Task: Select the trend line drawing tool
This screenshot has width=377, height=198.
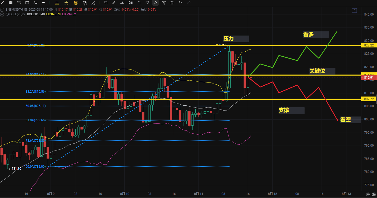Action: pyautogui.click(x=3, y=3)
